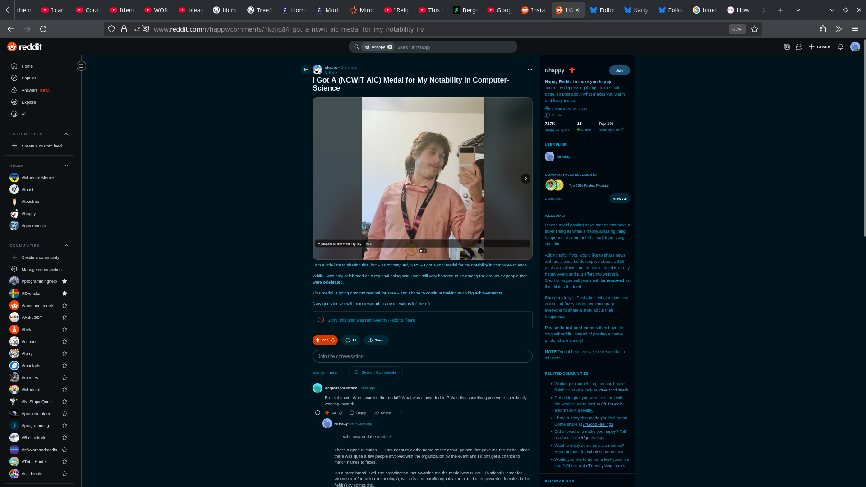Collapse the Communities section
Image resolution: width=866 pixels, height=487 pixels.
pyautogui.click(x=66, y=246)
